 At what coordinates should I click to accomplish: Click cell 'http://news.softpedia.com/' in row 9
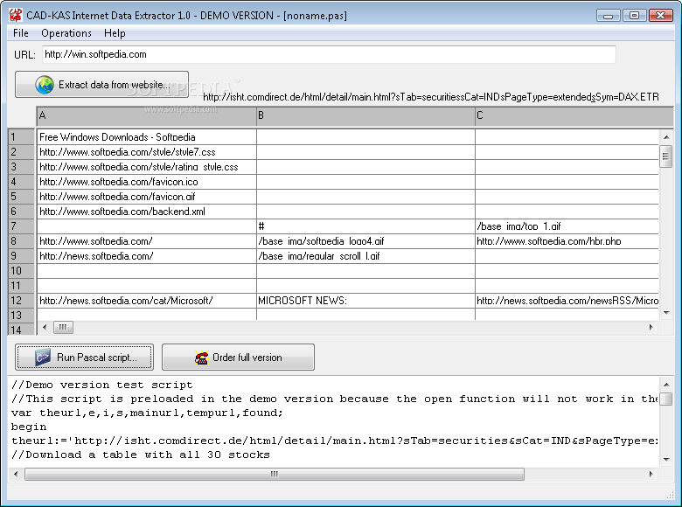(147, 255)
